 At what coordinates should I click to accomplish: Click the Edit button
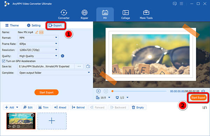(x=28, y=107)
